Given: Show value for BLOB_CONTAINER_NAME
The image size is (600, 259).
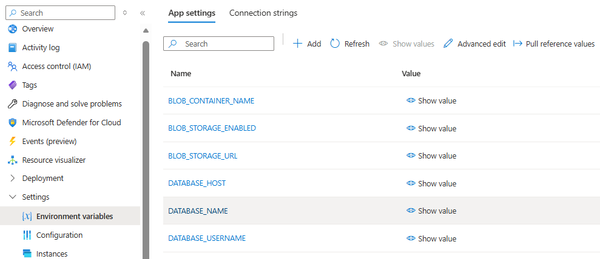Looking at the screenshot, I should pyautogui.click(x=431, y=101).
